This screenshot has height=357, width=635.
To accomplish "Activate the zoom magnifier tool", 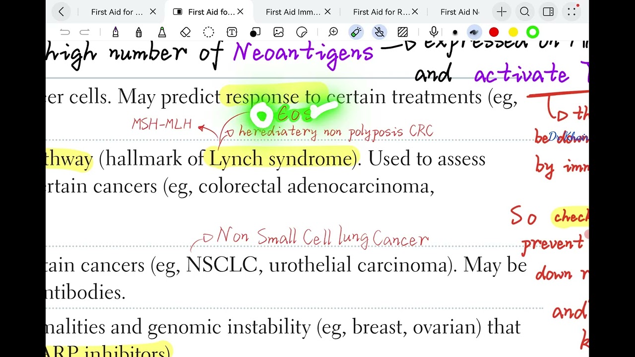I will [x=333, y=32].
